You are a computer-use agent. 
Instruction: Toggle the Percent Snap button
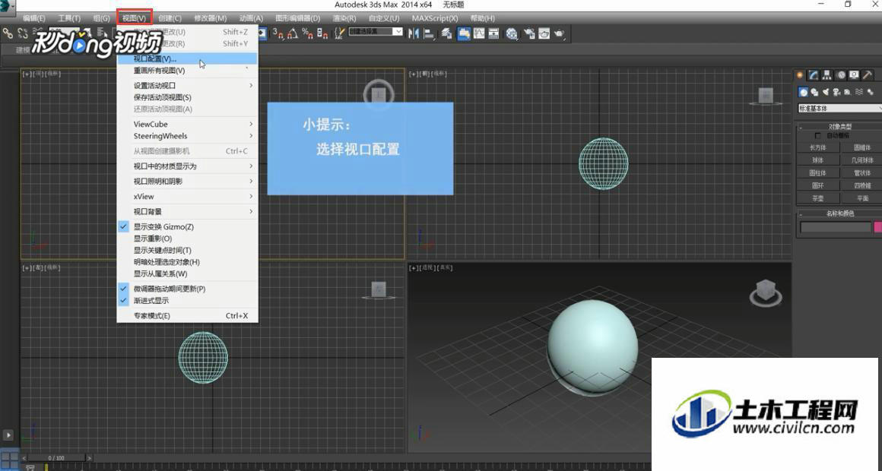point(307,33)
